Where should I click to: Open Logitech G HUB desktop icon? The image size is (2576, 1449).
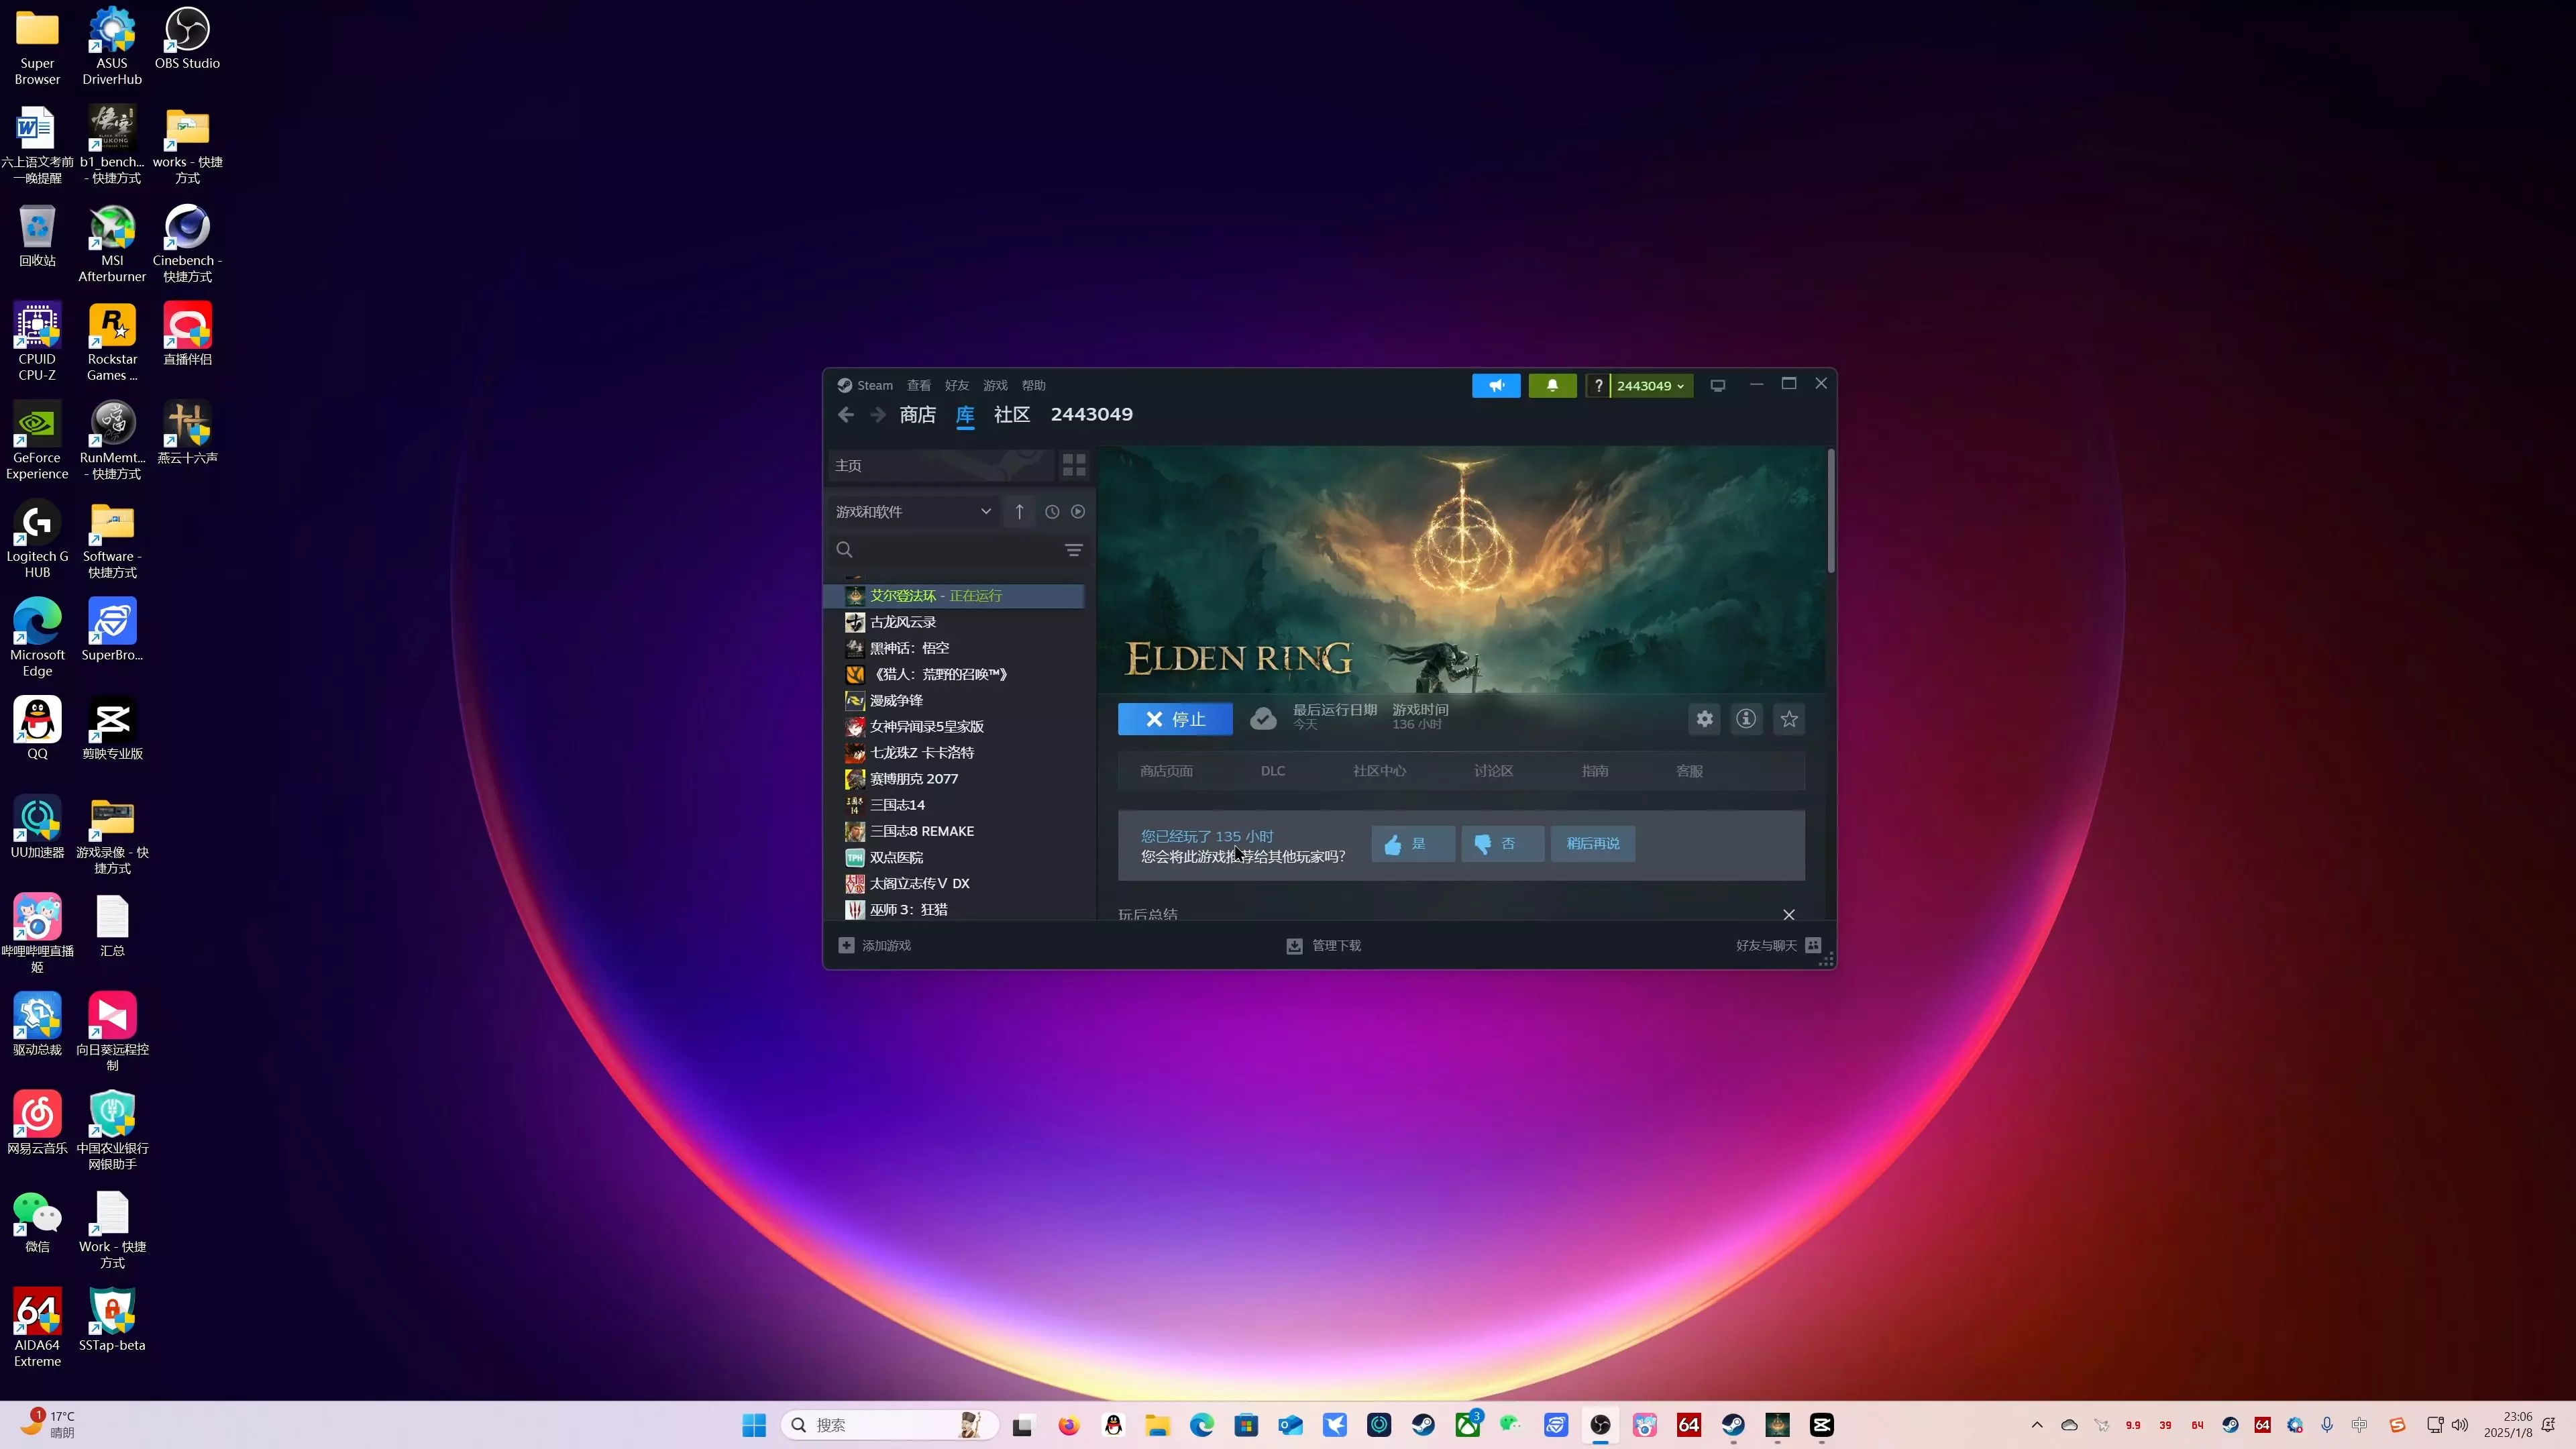[x=37, y=540]
